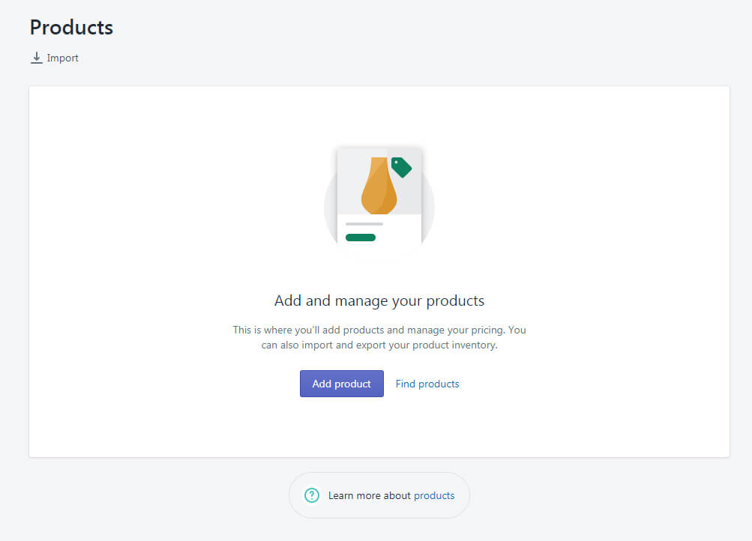Click the green bar inside the product card image
The image size is (752, 541).
pos(360,237)
